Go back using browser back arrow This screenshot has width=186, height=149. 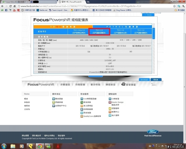2,6
